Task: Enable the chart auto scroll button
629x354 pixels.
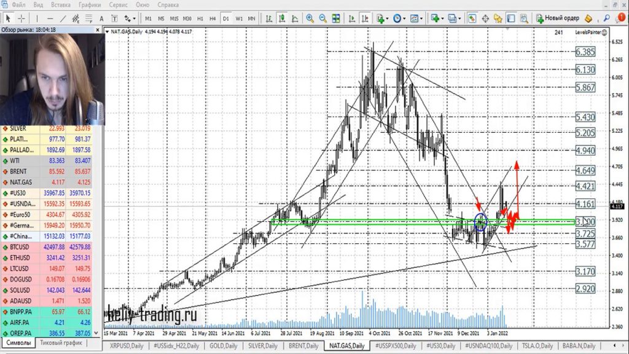Action: pyautogui.click(x=350, y=18)
